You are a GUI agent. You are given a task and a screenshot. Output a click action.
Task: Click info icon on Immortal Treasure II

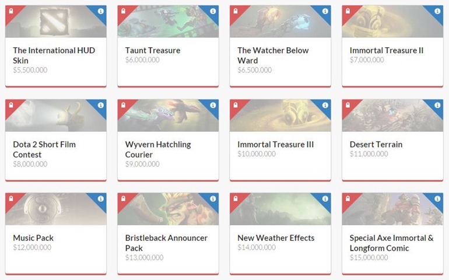[437, 11]
